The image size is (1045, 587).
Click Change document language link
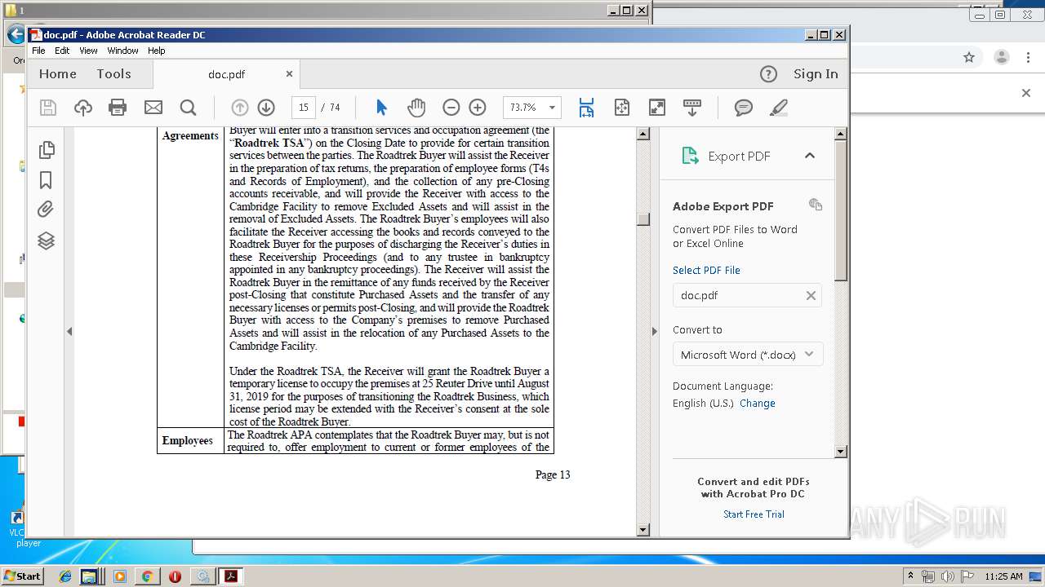(758, 404)
